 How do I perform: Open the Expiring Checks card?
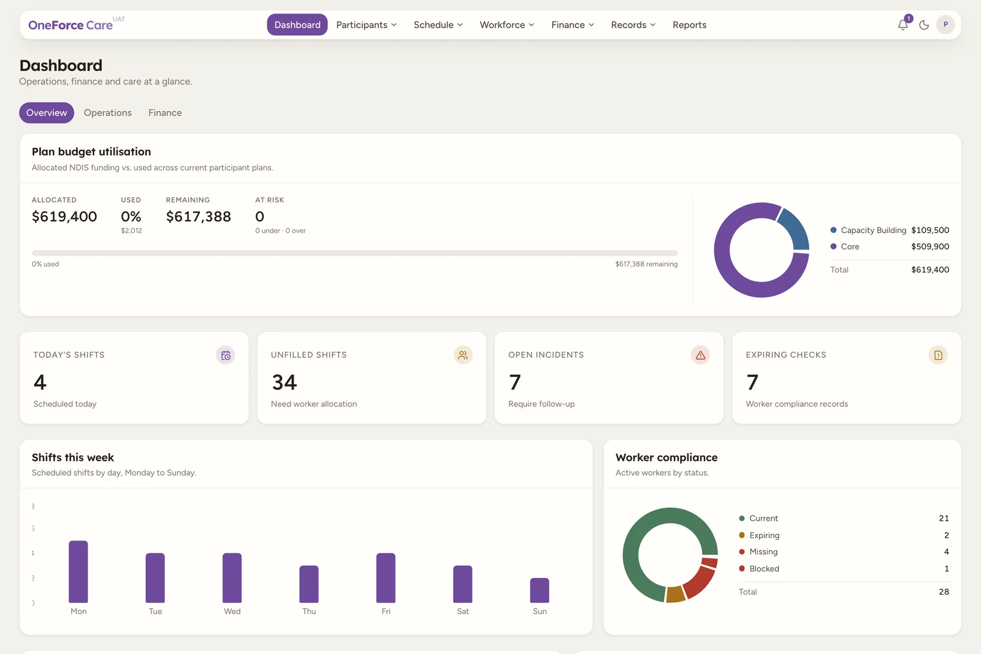pos(847,378)
